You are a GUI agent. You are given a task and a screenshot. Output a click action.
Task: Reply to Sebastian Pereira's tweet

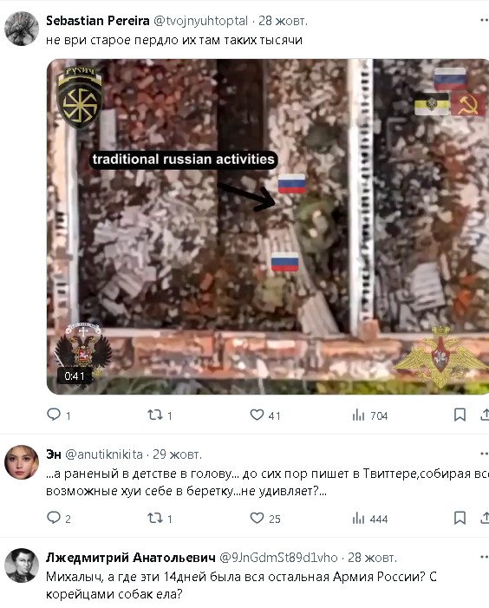coord(54,415)
